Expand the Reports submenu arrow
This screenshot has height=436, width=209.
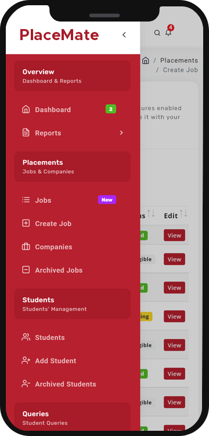[121, 133]
